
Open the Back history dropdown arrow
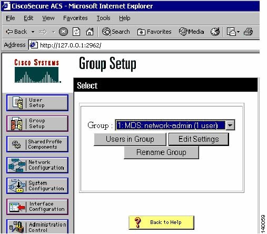[33, 32]
